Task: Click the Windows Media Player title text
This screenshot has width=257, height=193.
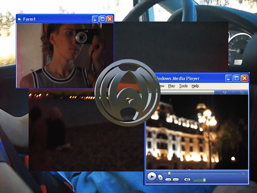Action: point(178,78)
